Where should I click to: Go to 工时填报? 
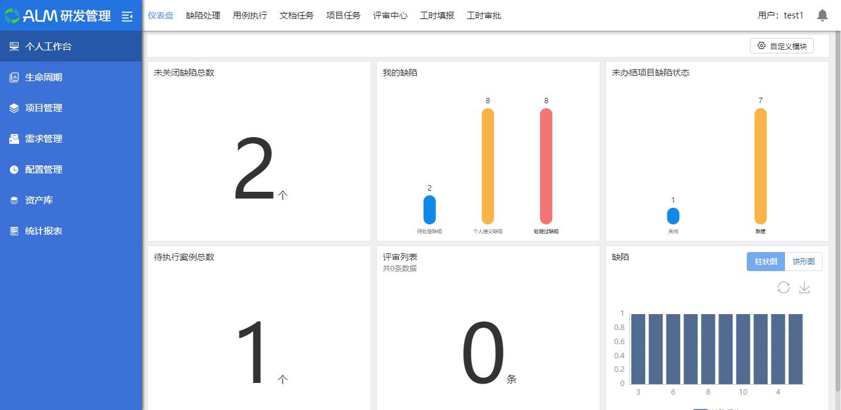[437, 15]
